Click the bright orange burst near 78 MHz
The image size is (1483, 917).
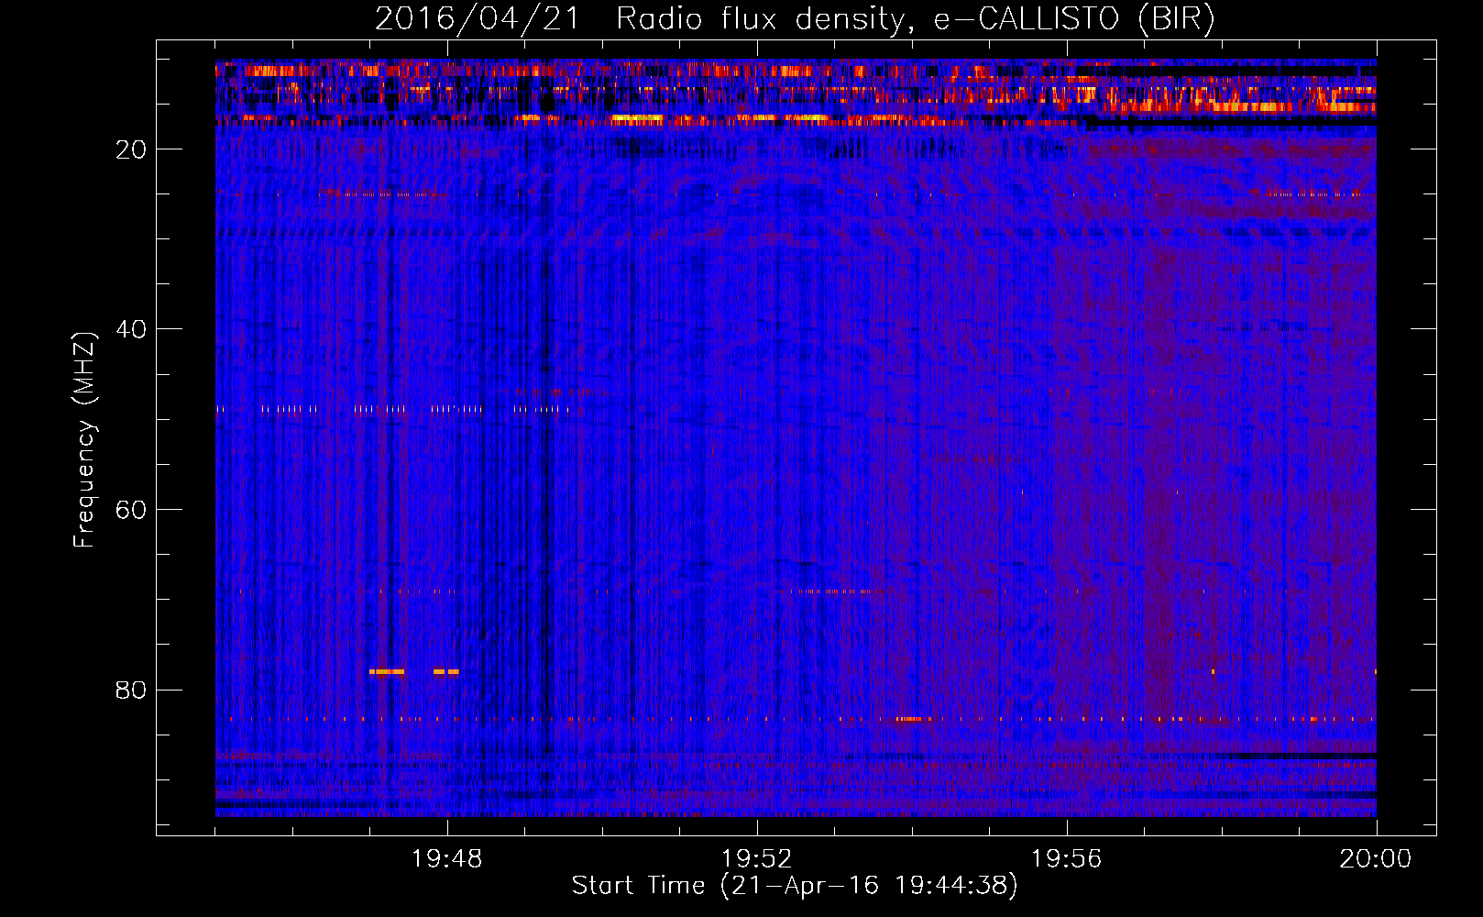(387, 672)
